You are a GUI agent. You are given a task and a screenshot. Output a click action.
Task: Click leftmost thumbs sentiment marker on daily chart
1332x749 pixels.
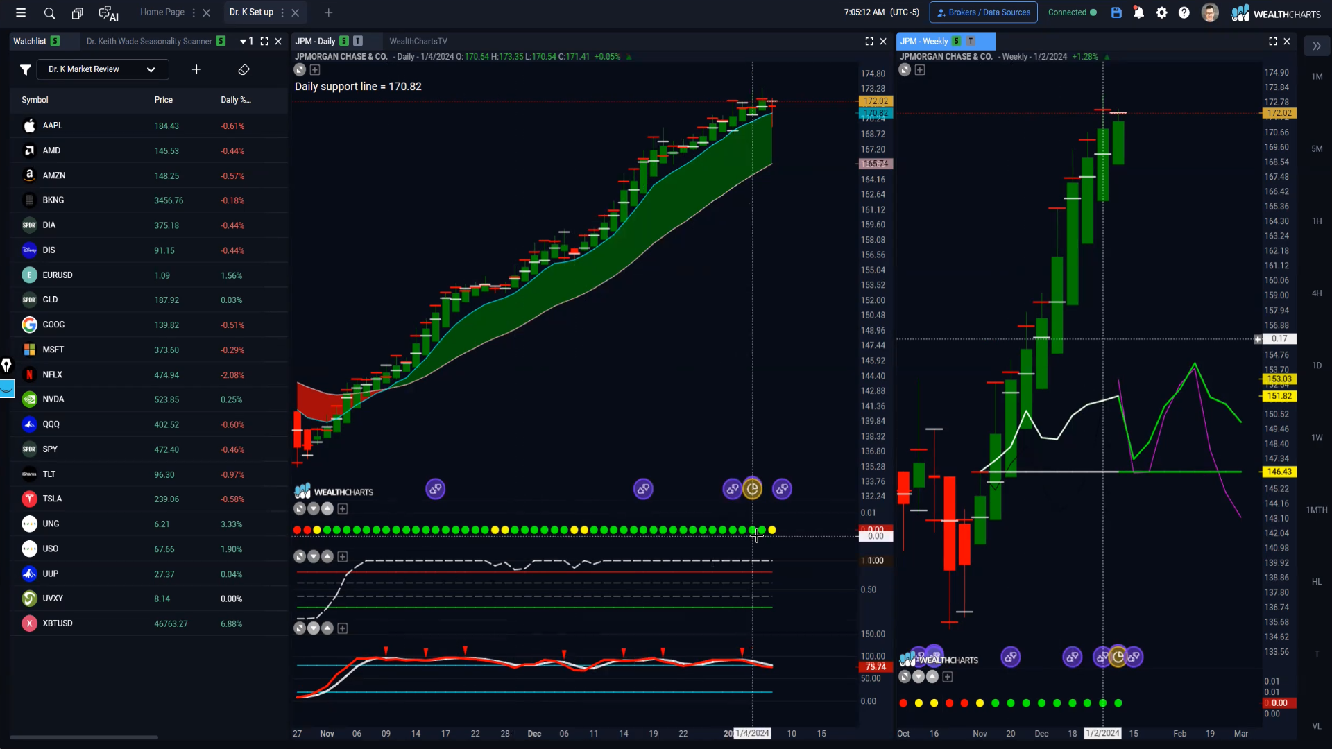coord(435,489)
